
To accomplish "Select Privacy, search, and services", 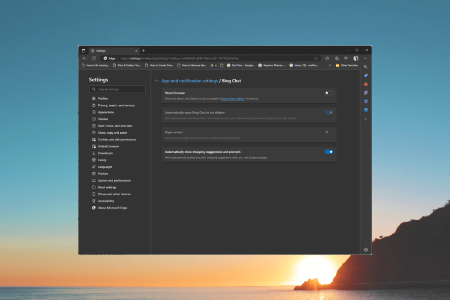I will (116, 105).
